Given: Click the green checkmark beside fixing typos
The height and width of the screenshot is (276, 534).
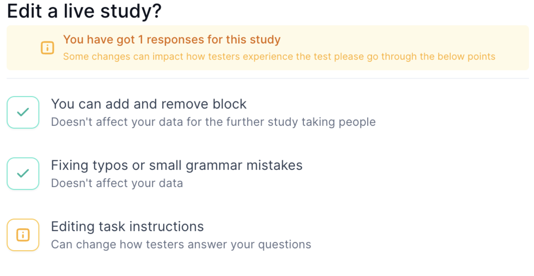Looking at the screenshot, I should point(23,174).
